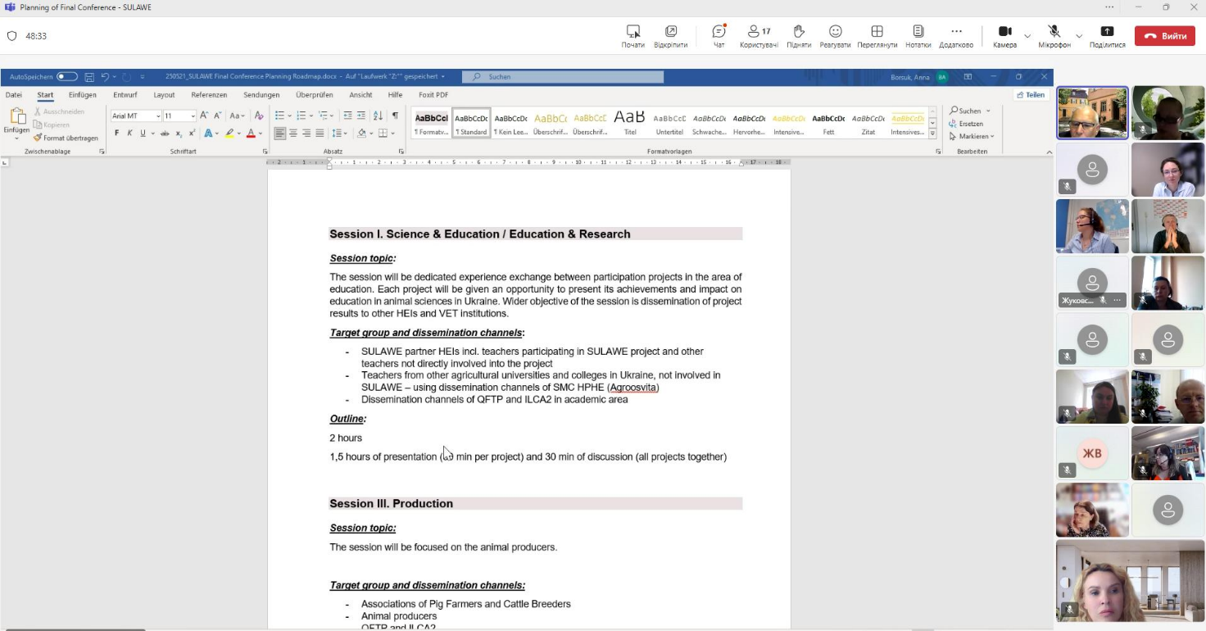Open the Користувачі participants panel
Screen dimensions: 1206x631
click(x=759, y=36)
